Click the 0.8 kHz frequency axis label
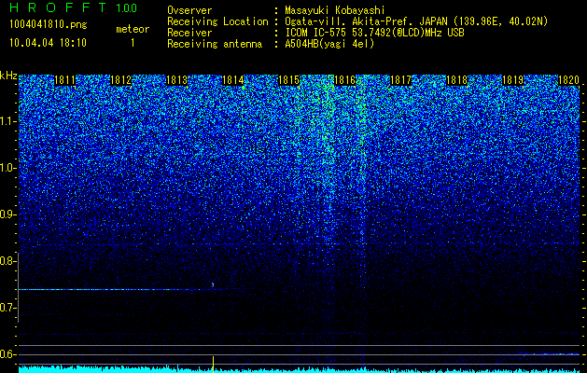587x373 pixels. tap(7, 261)
